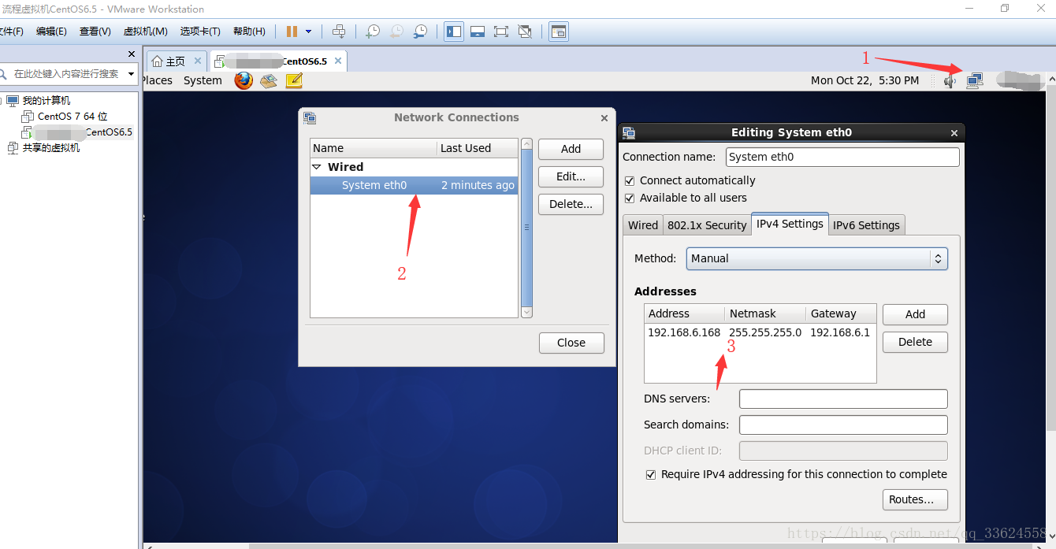1056x549 pixels.
Task: Switch to the 802.1x Security tab
Action: tap(707, 225)
